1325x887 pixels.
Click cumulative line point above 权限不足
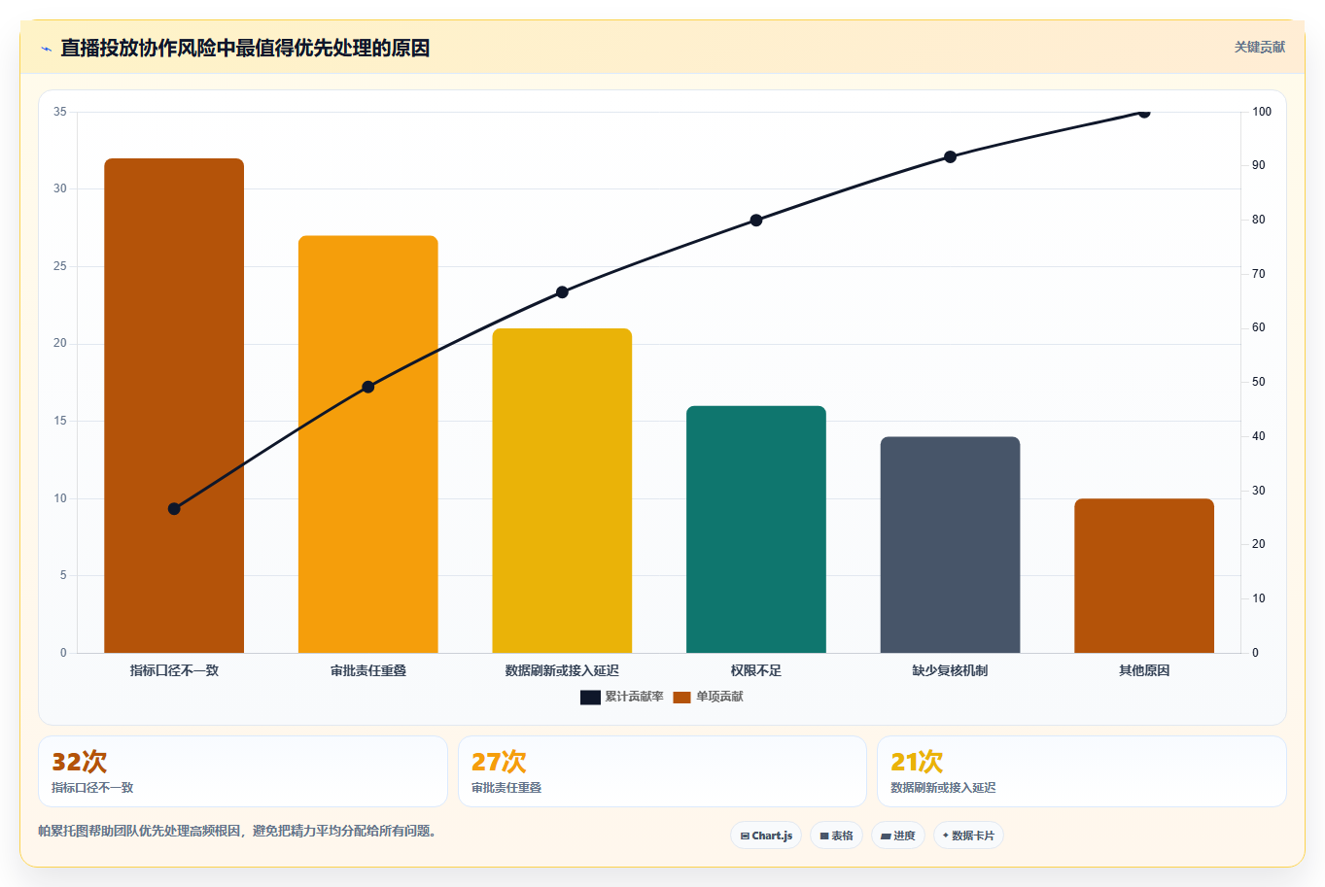pos(756,221)
